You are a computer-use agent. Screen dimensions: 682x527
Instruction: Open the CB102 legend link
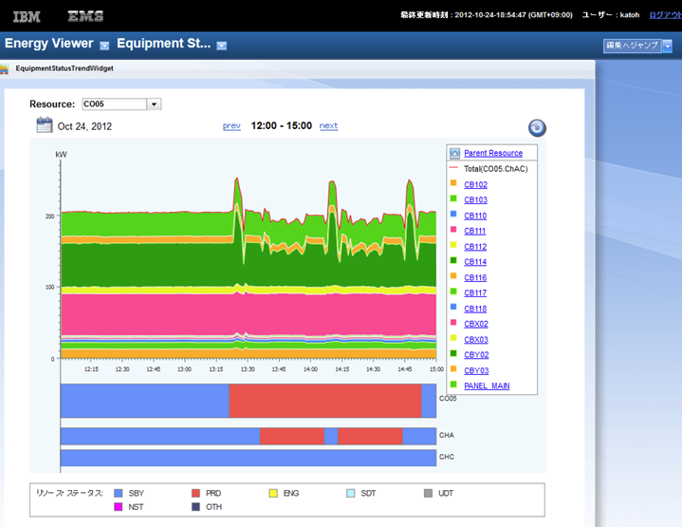tap(475, 184)
